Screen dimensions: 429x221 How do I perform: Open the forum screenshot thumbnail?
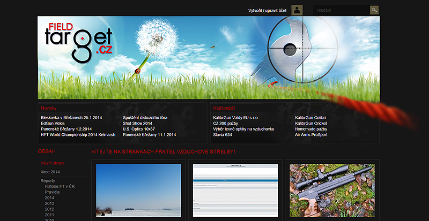click(235, 190)
